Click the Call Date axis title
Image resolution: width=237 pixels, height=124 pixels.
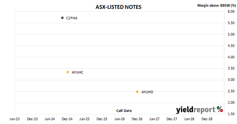click(124, 111)
